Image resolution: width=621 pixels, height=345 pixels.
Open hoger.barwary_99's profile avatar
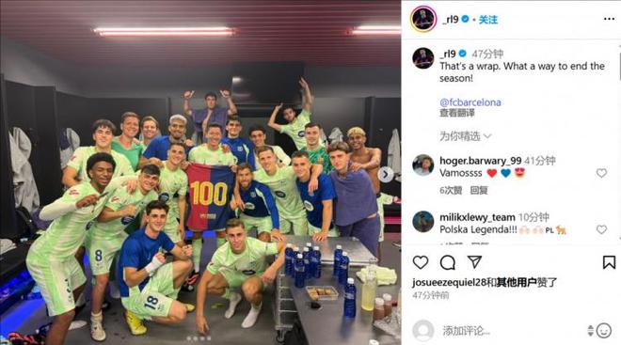click(423, 165)
